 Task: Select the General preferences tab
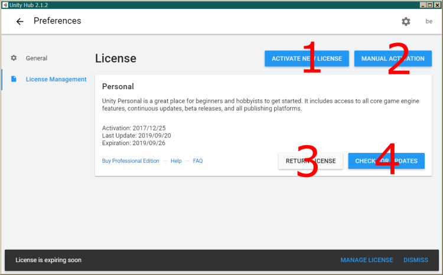[x=37, y=58]
